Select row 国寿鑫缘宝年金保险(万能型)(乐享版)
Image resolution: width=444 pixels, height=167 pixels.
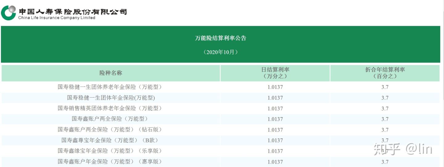[220, 151]
